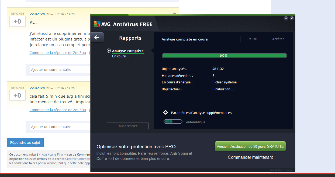Pause the running scan
This screenshot has width=335, height=177.
coord(252,39)
